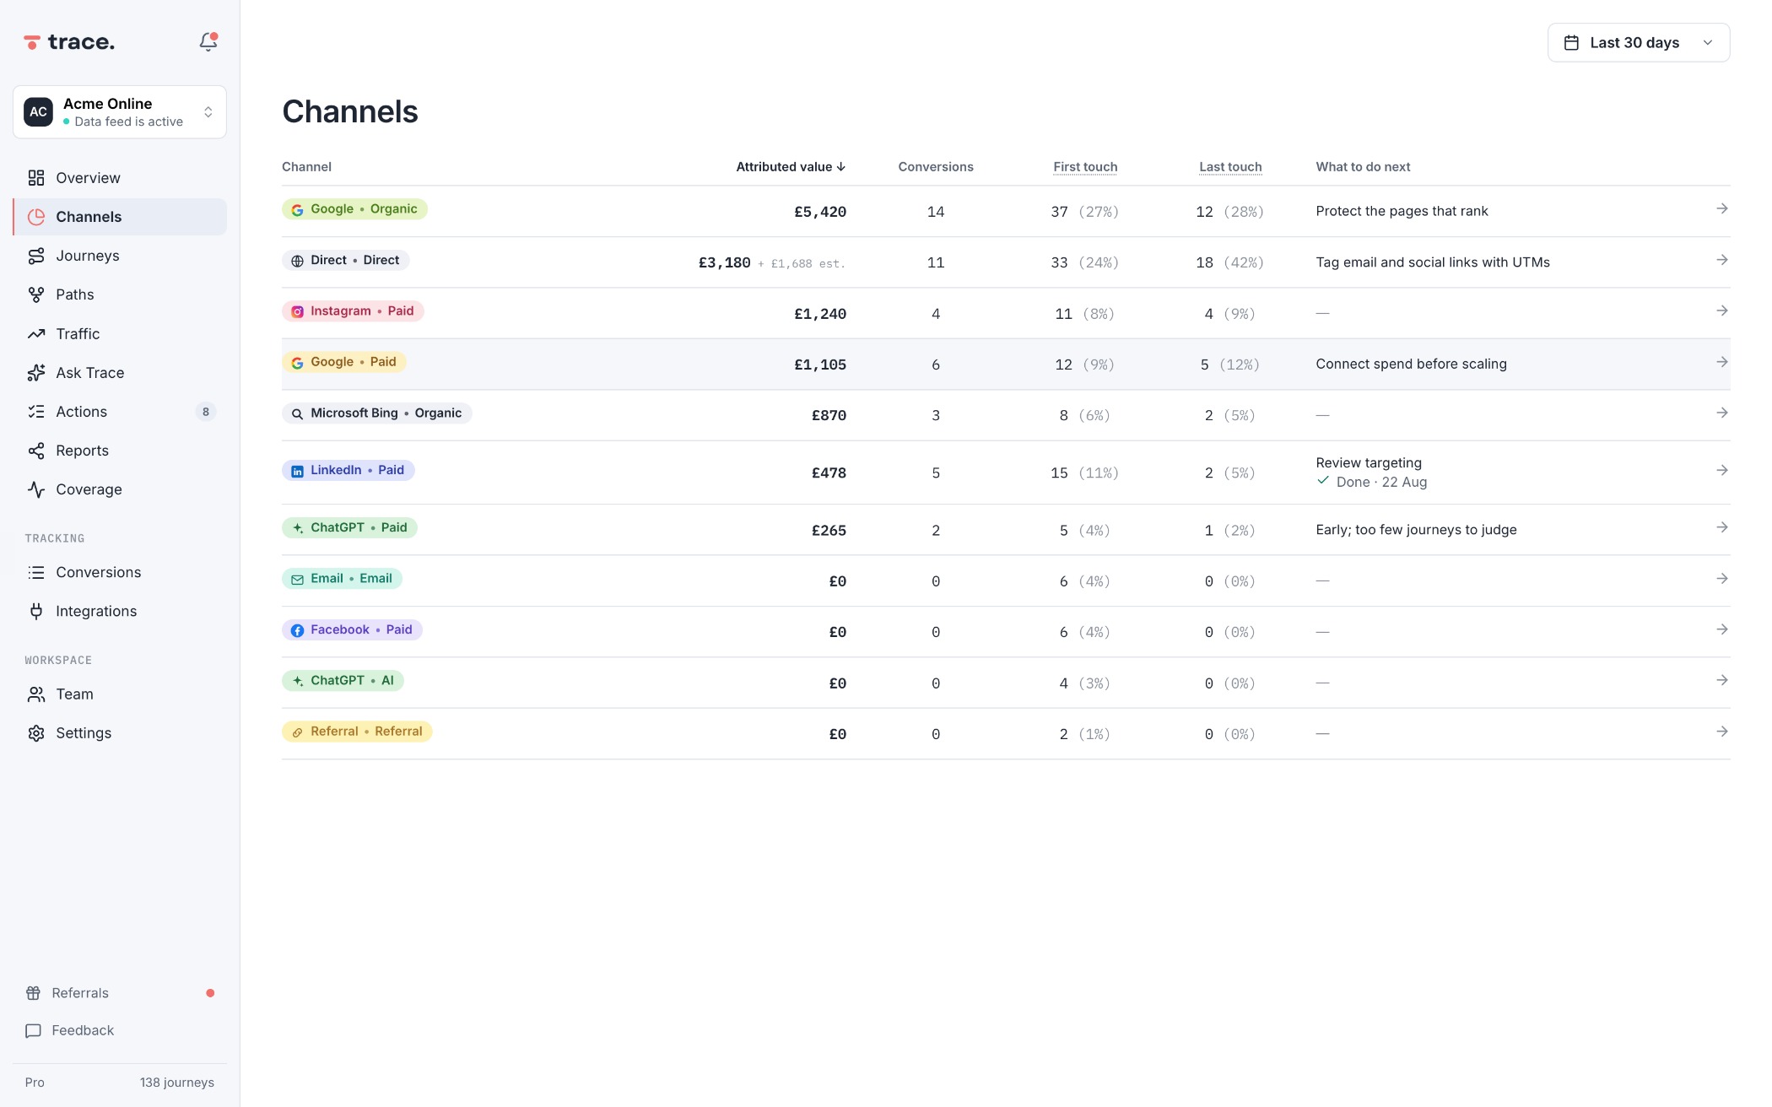Click the ChatGPT Paid channel tag

point(349,527)
